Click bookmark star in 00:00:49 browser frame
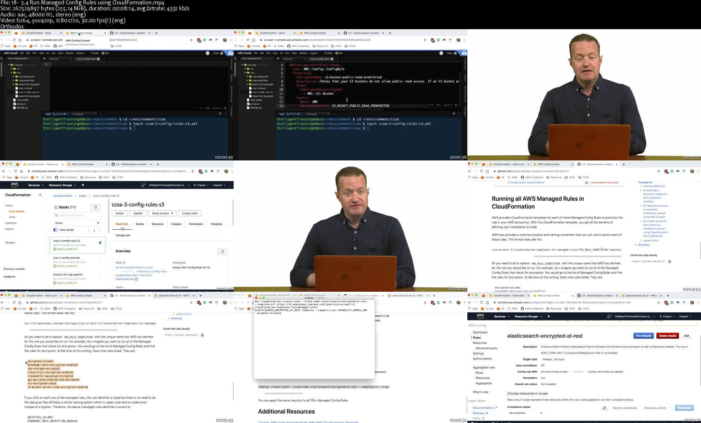Viewport: 701px width, 423px height. coord(191,40)
